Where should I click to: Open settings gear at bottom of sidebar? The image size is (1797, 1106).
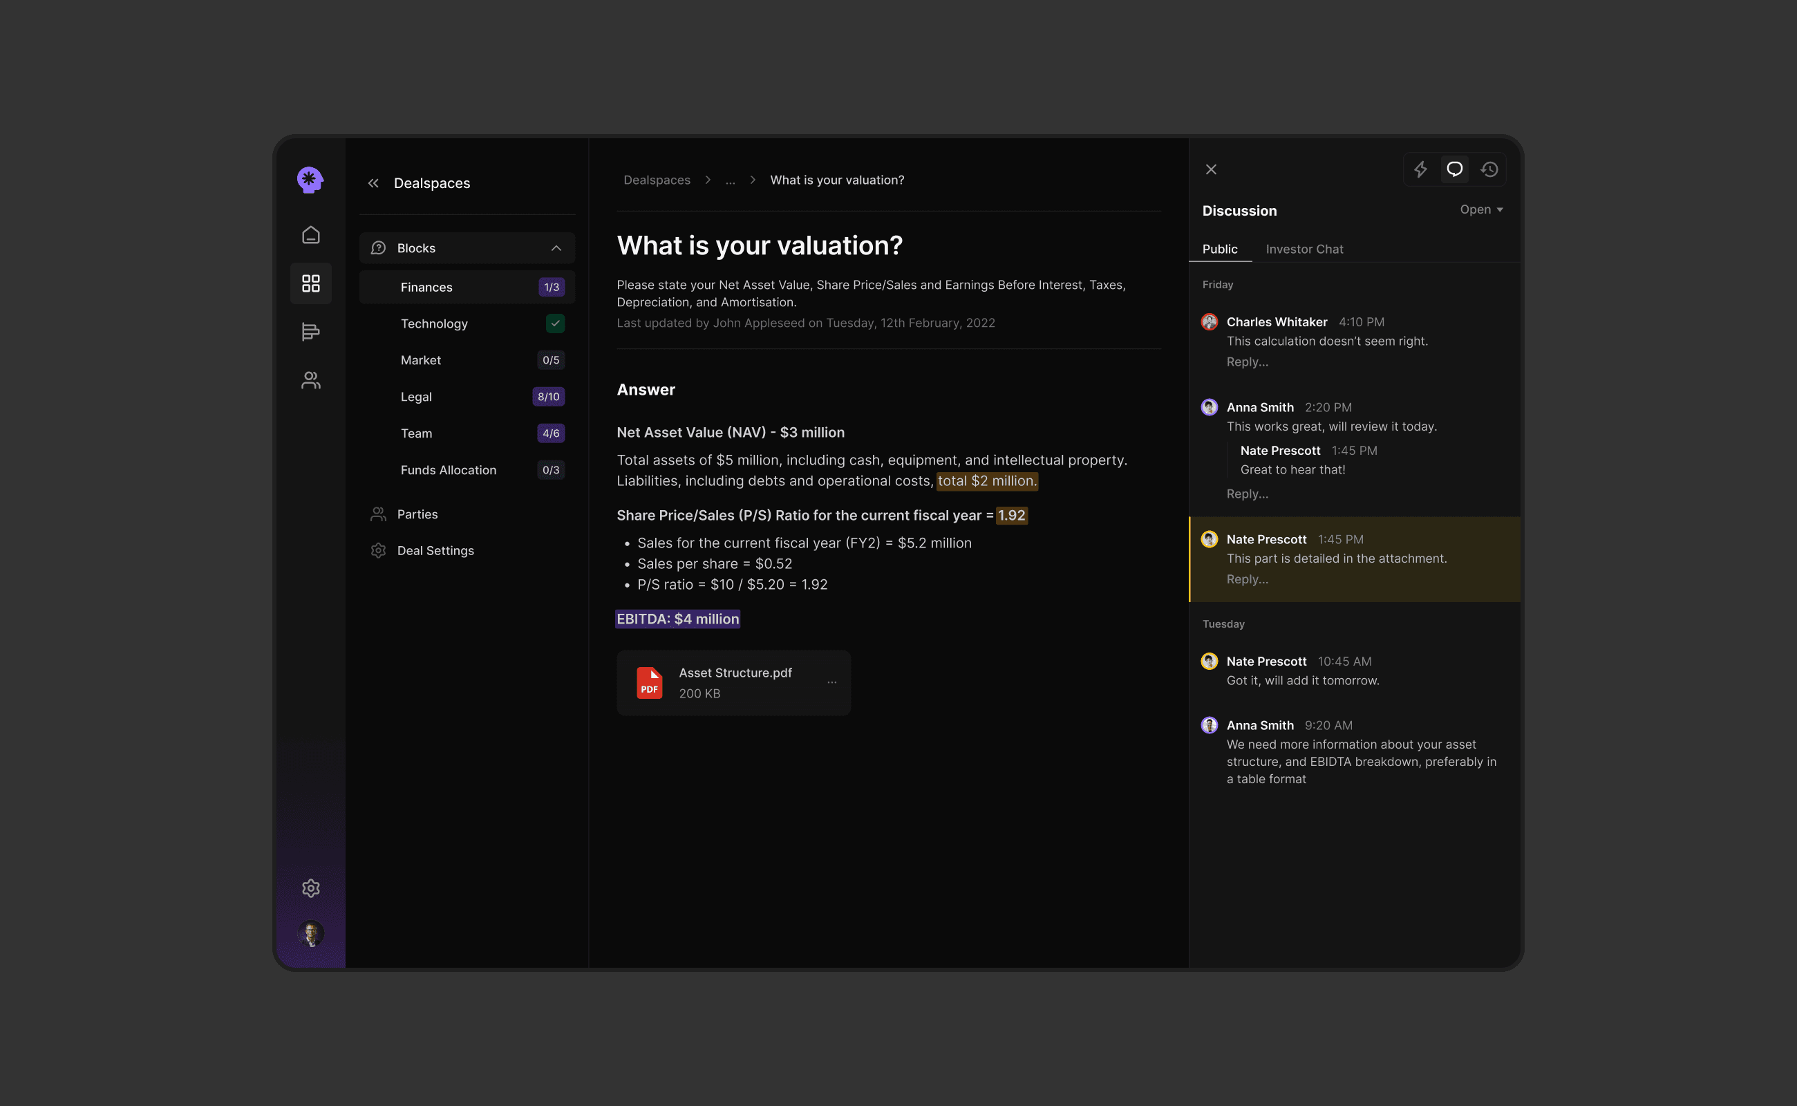(x=311, y=888)
